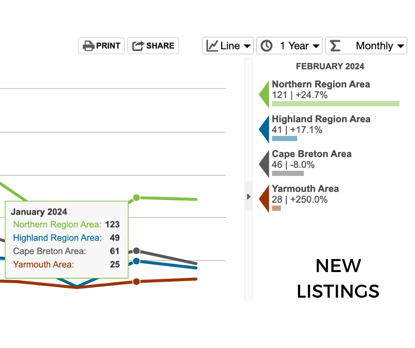Viewport: 415px width, 348px height.
Task: Click the brown Yarmouth Area marker
Action: coord(264,199)
